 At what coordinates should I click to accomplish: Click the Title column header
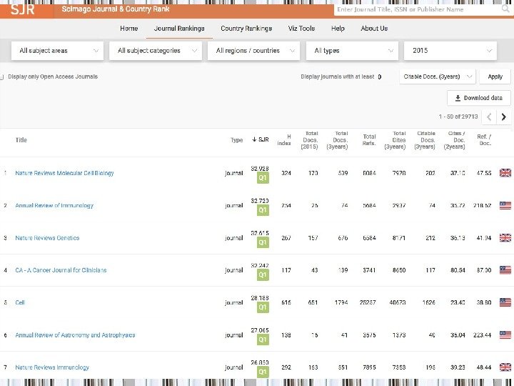(21, 140)
